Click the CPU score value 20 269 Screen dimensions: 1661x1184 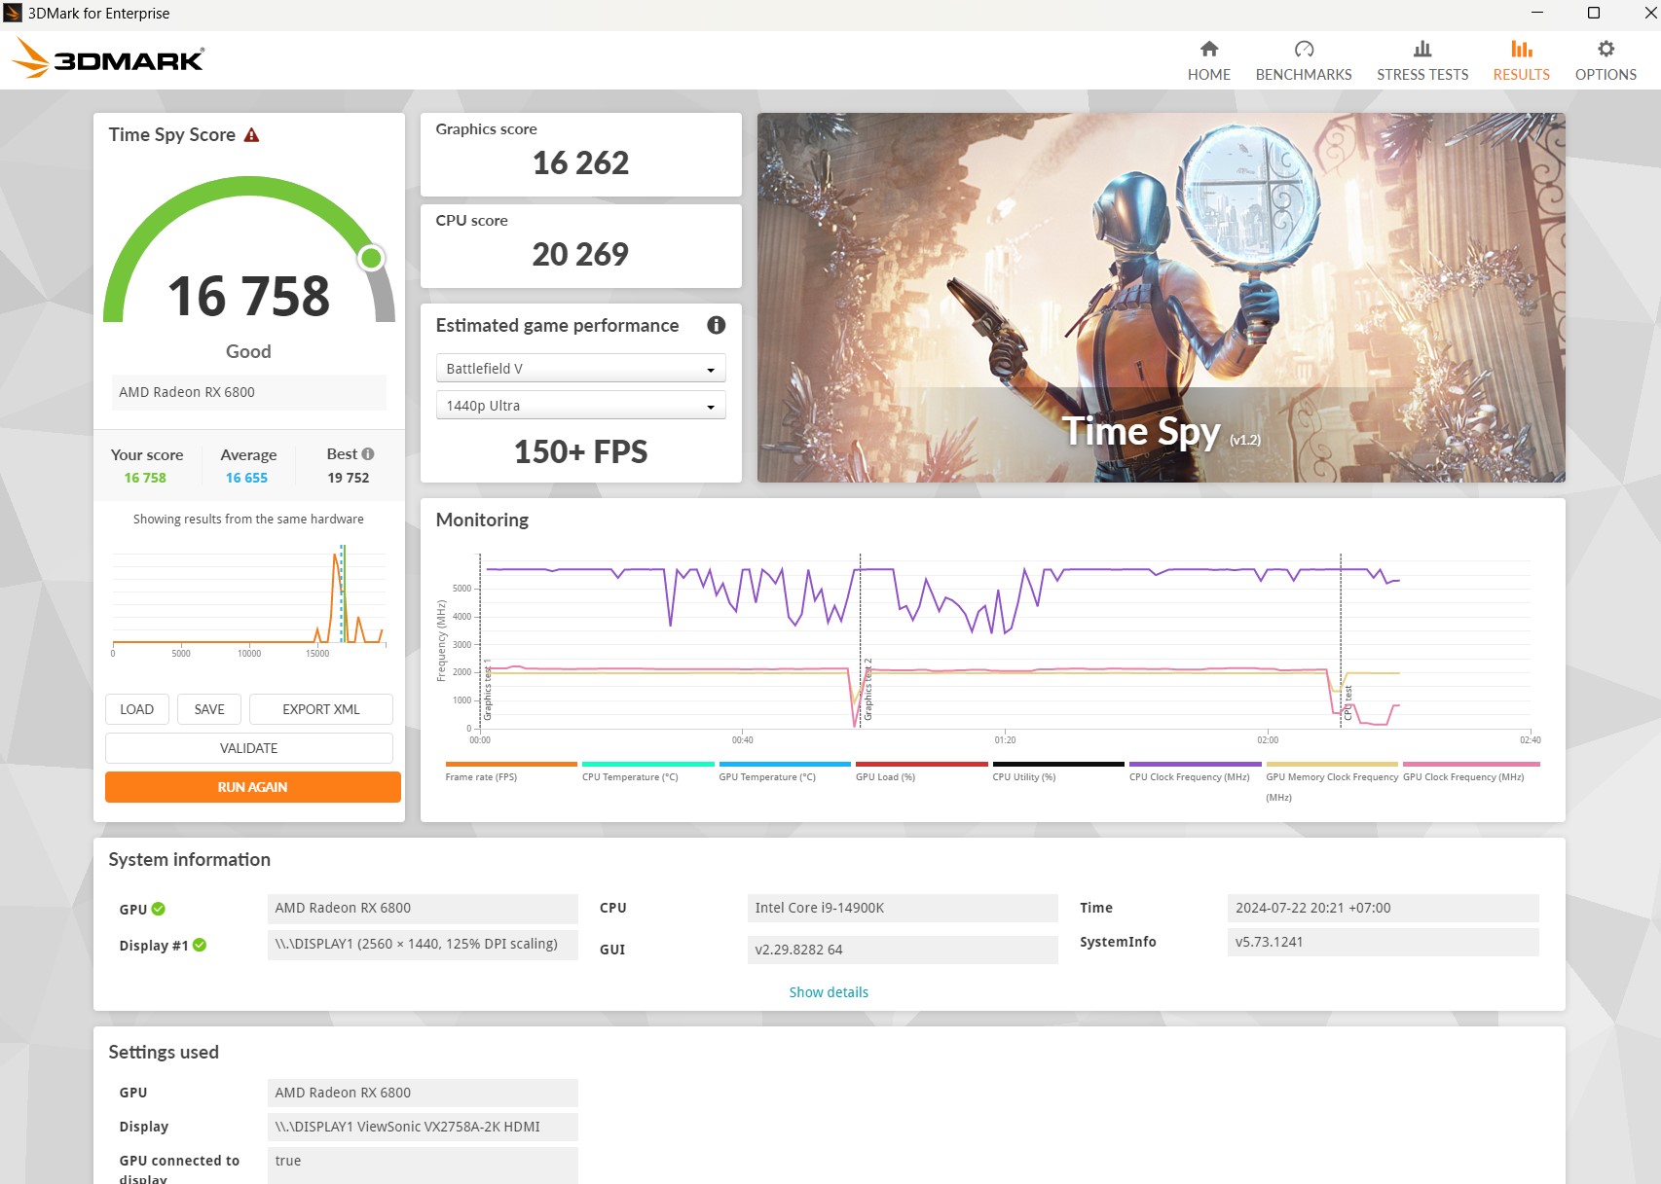[580, 254]
